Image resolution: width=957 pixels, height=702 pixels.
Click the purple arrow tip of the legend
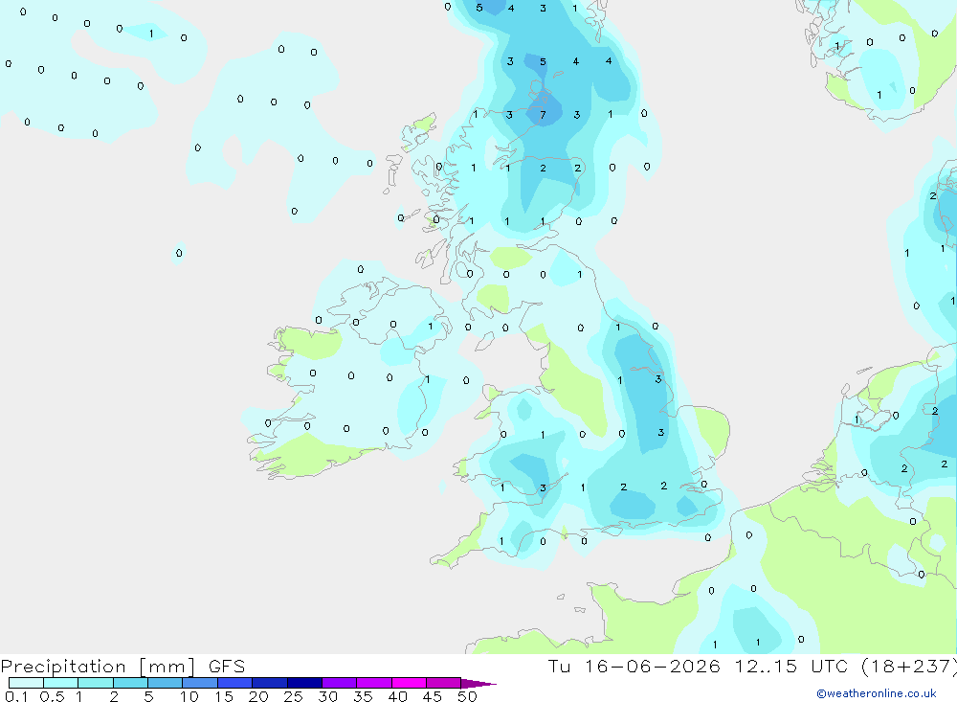[478, 683]
